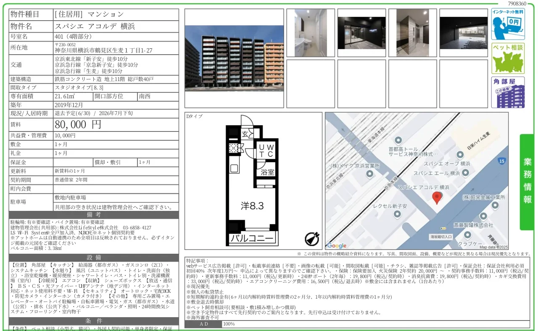Screen dimensions: 538x331
Task: Open the covered parking area thumbnail
Action: click(464, 33)
